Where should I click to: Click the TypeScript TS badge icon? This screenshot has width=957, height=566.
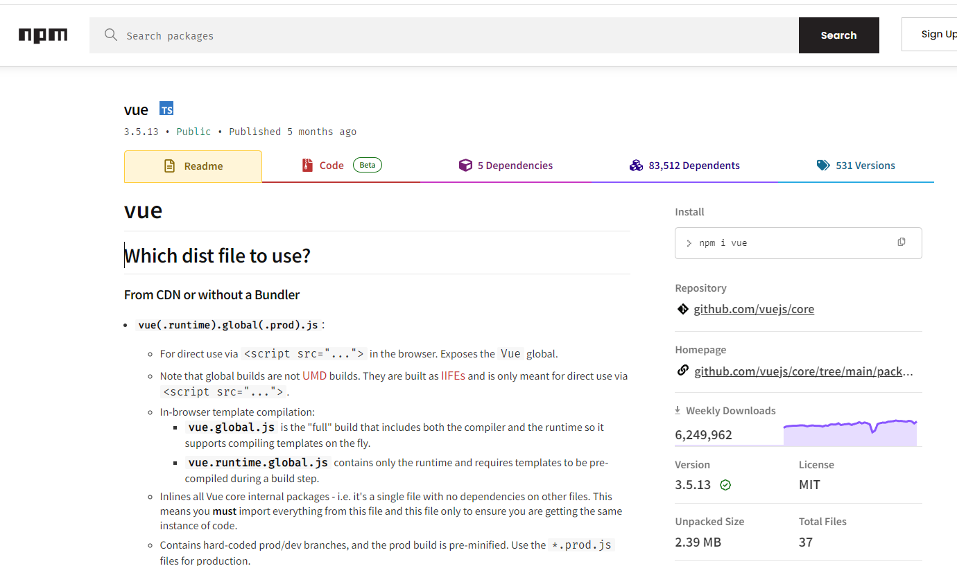pos(166,109)
